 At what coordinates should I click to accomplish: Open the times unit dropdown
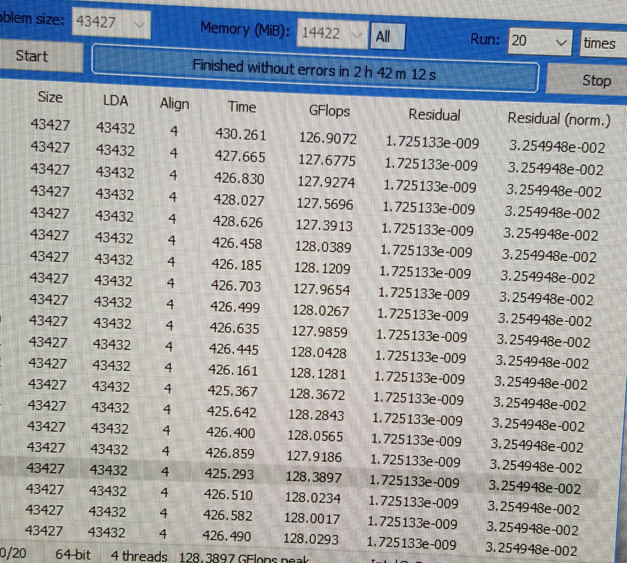point(603,43)
